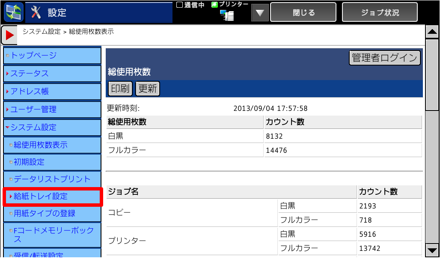
Task: Click the 更新 refresh button
Action: point(147,89)
